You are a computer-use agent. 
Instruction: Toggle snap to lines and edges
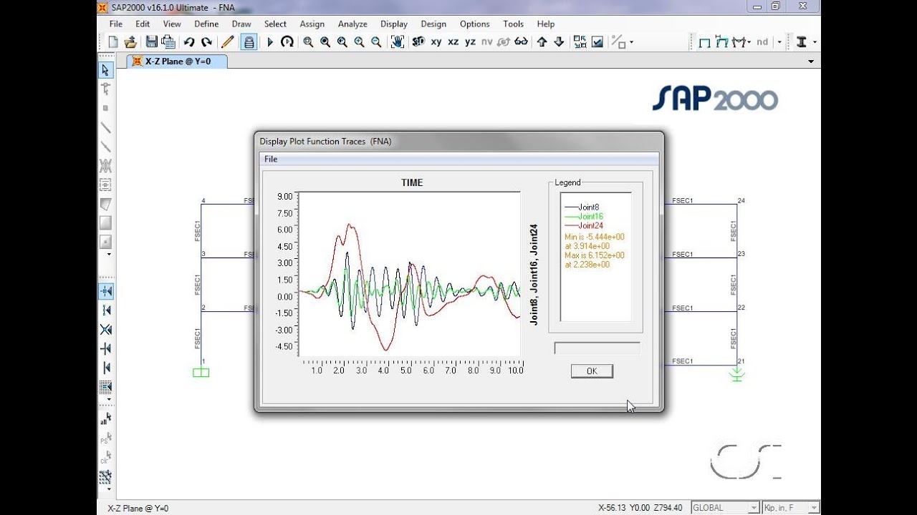click(106, 368)
